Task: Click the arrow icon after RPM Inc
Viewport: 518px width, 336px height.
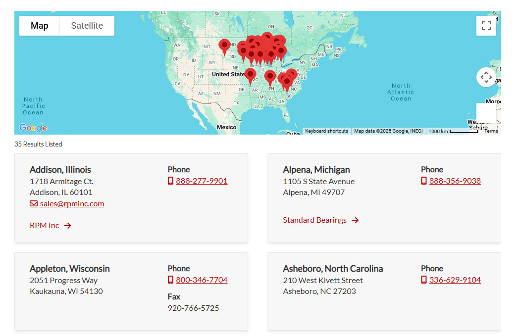Action: pos(68,225)
